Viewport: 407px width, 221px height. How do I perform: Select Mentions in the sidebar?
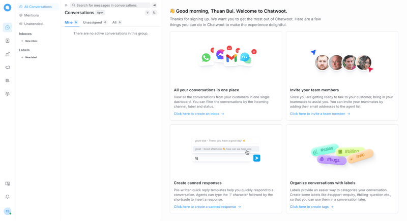32,15
